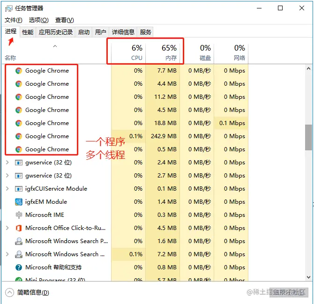Screen dimensions: 314x304
Task: Select the 242.9 MB memory cell
Action: [x=163, y=136]
